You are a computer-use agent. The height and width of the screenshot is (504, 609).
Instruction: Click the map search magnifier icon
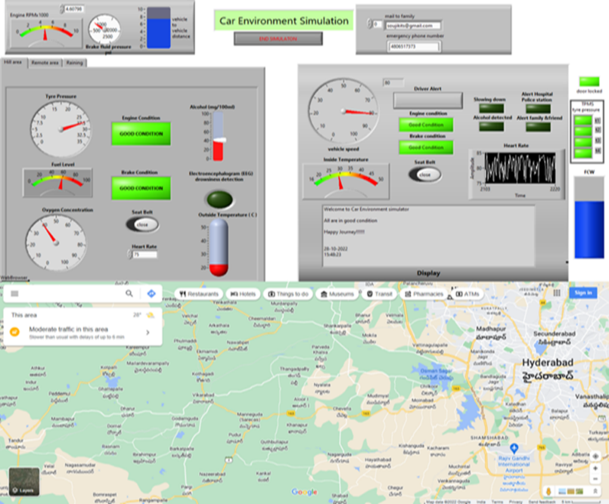click(129, 294)
